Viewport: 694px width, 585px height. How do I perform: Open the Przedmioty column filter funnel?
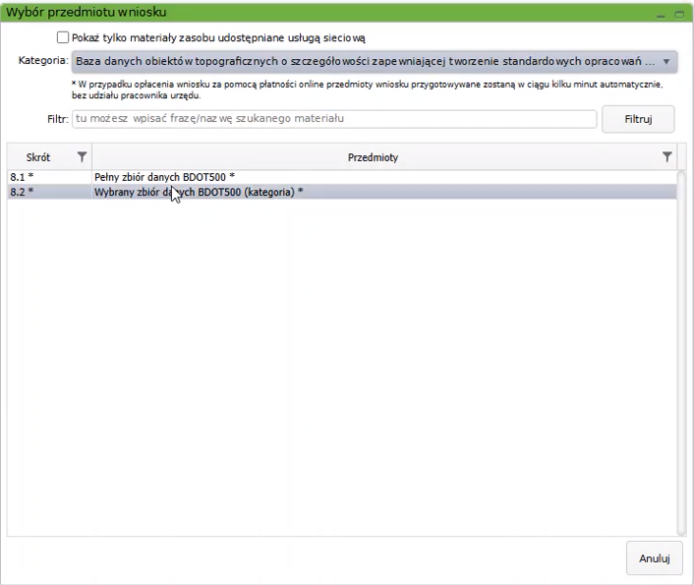(667, 157)
